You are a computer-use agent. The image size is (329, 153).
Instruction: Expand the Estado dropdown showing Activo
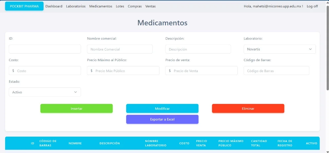[45, 92]
